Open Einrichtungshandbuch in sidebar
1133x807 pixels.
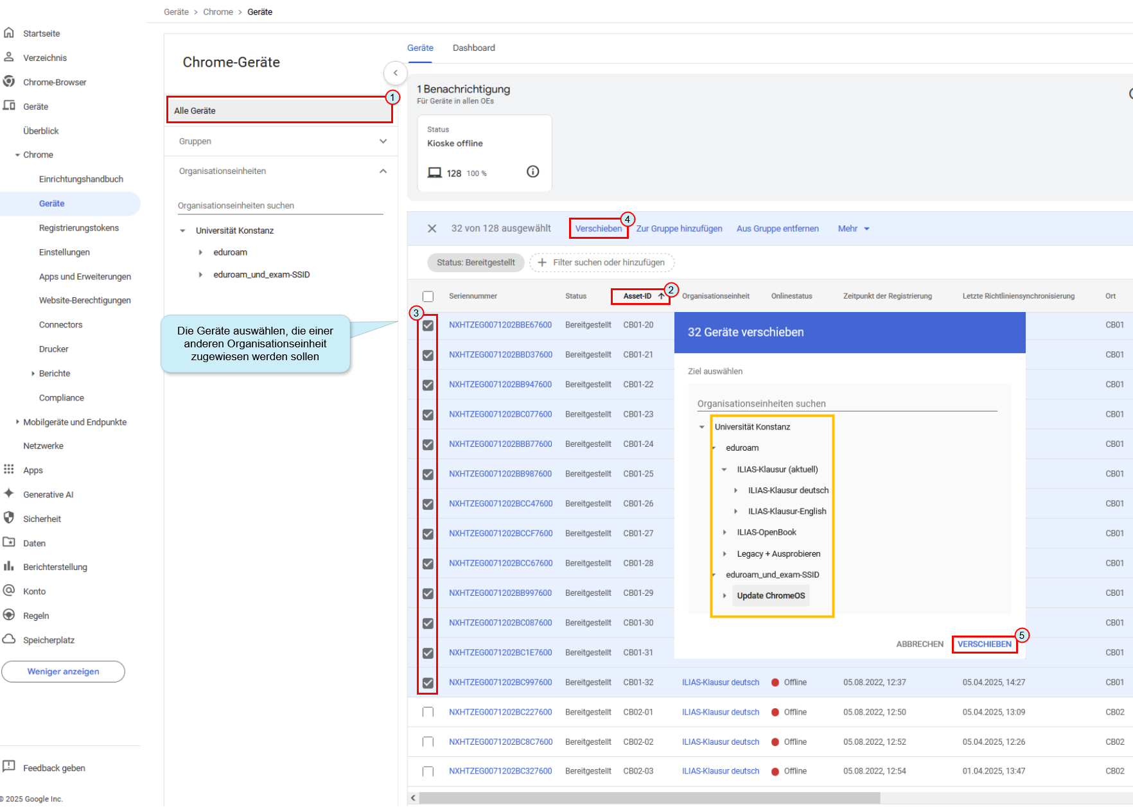coord(81,179)
